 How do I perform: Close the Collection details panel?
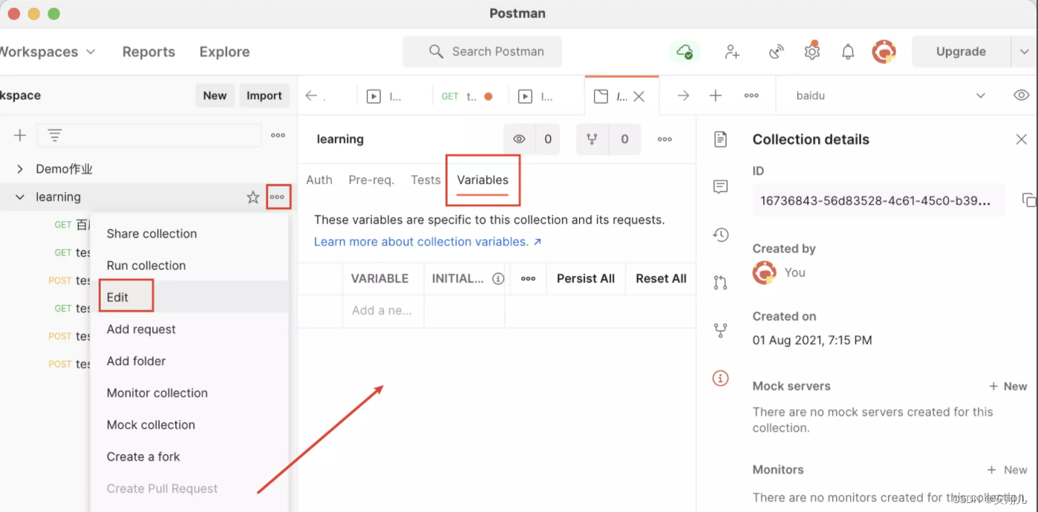tap(1022, 140)
